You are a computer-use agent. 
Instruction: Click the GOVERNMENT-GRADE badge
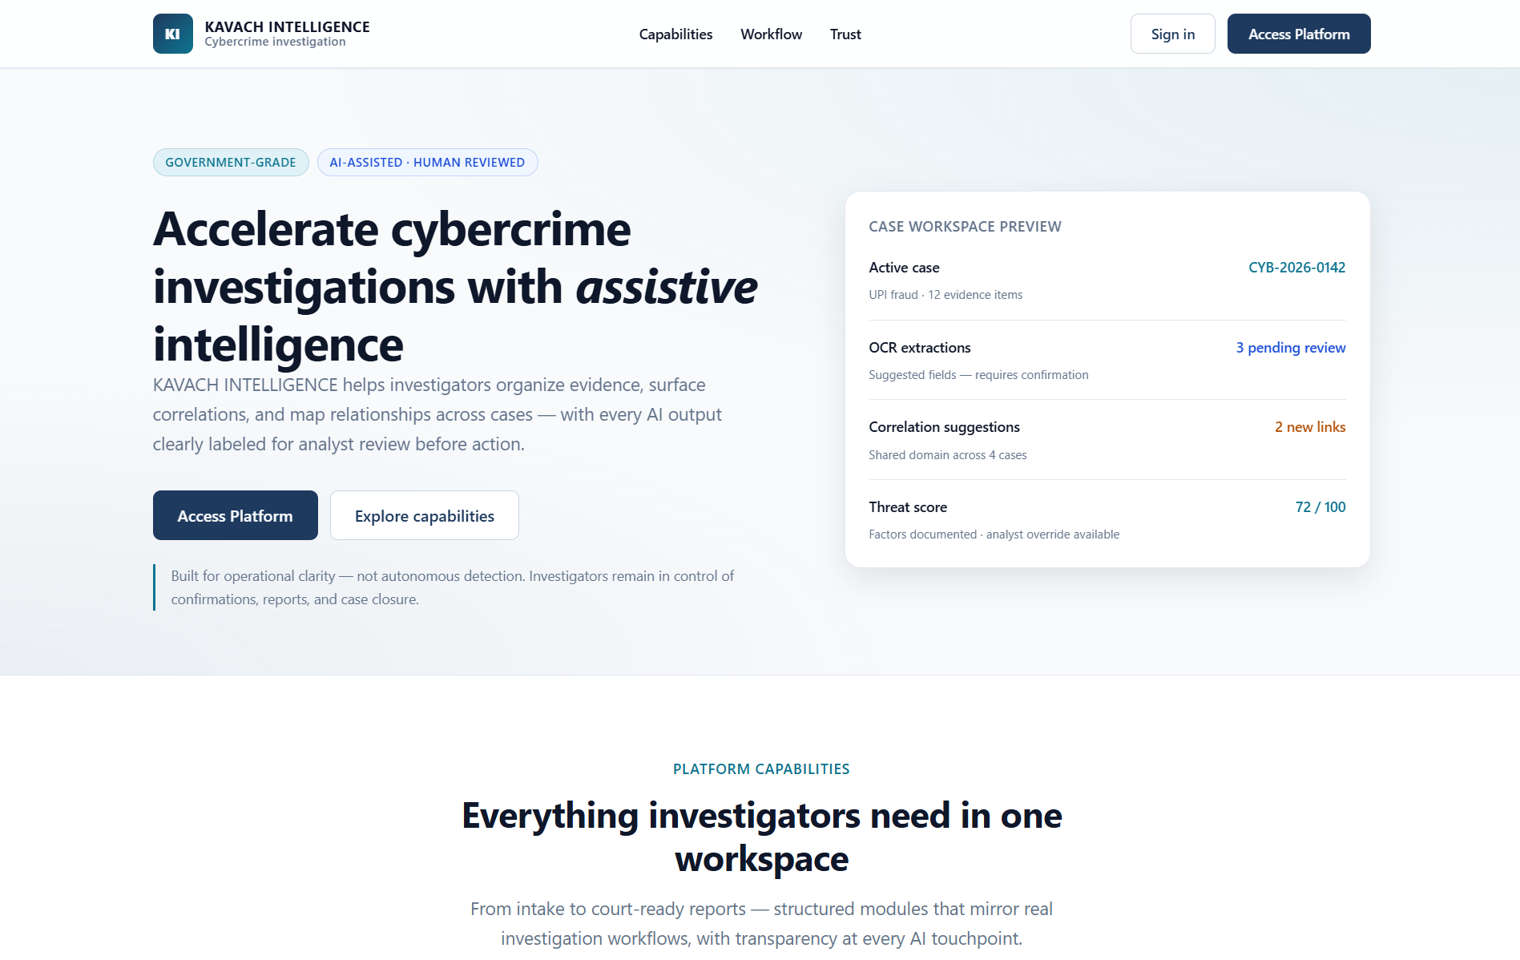pyautogui.click(x=231, y=162)
